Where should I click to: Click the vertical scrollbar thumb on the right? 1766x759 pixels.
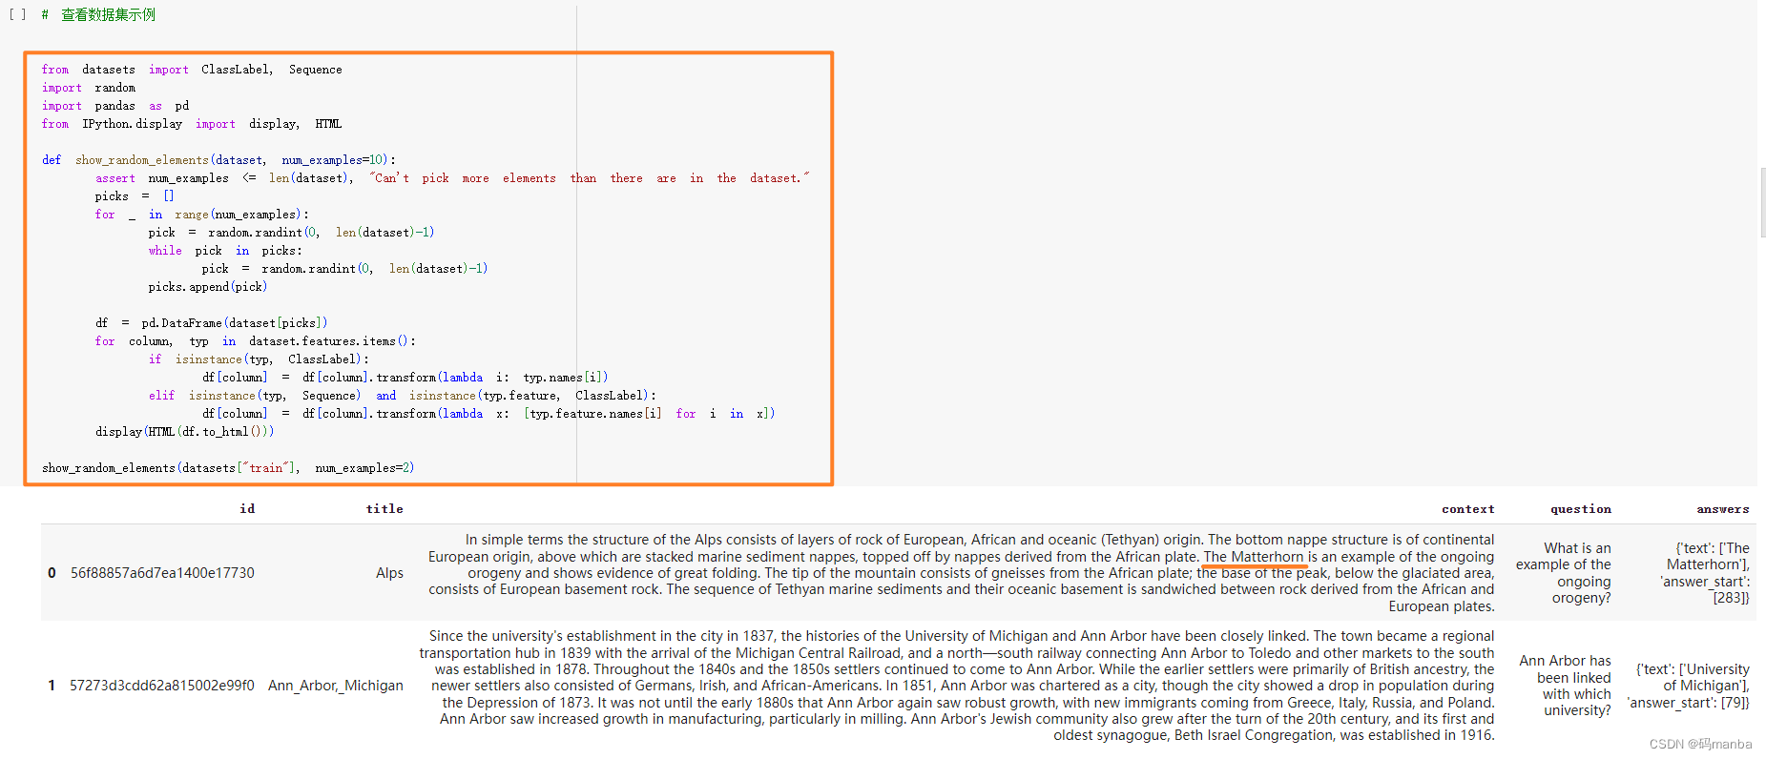tap(1762, 202)
